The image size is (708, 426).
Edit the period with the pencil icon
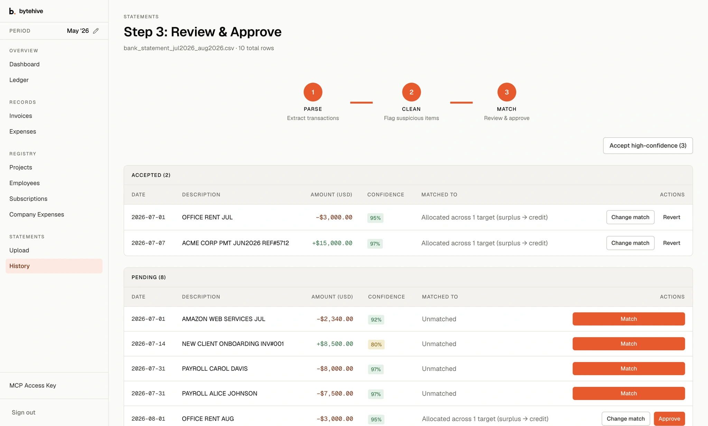[x=96, y=31]
